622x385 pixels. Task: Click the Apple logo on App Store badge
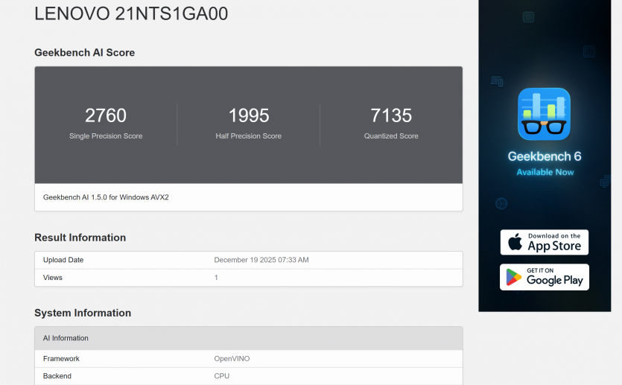[515, 242]
